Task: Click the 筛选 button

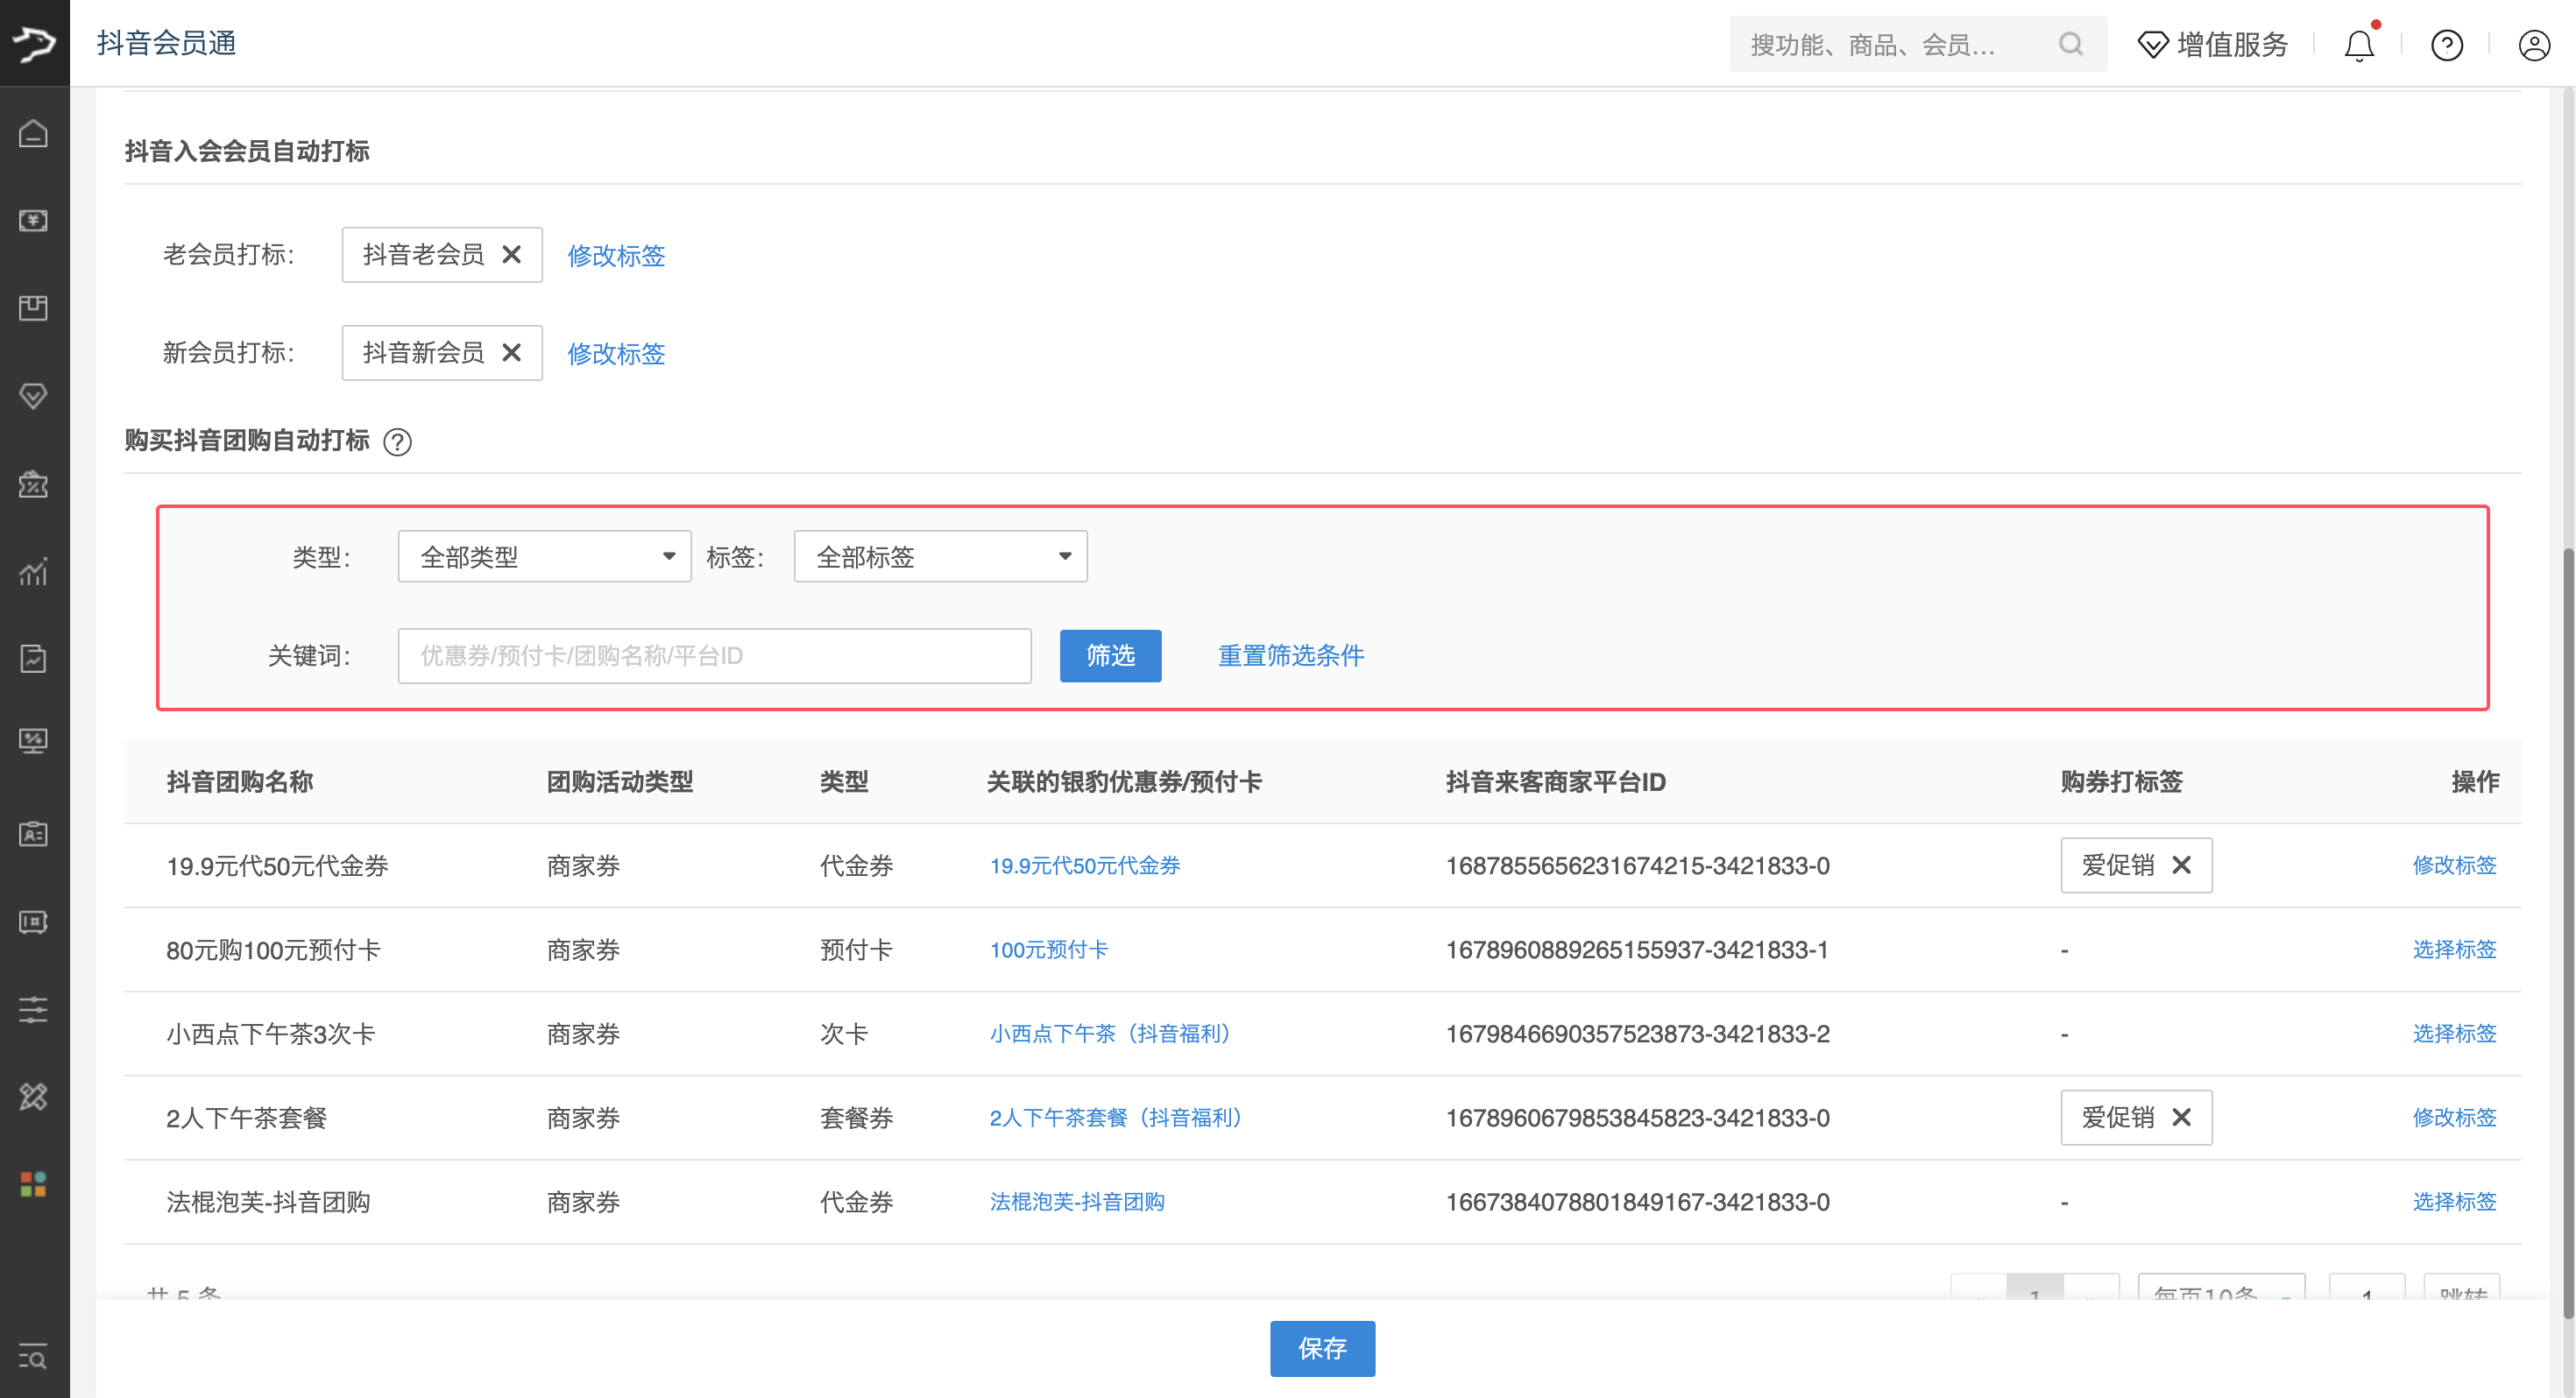Action: point(1110,656)
